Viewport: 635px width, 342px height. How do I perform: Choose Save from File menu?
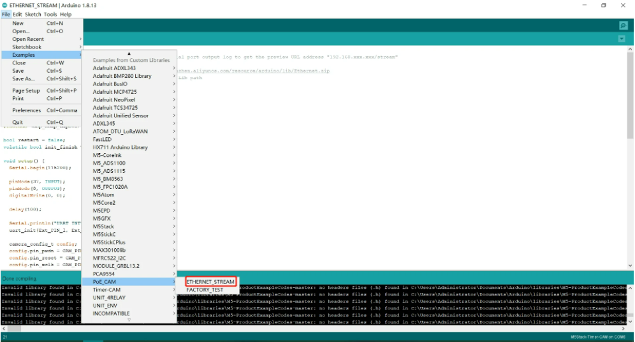tap(41, 71)
